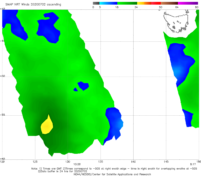Click the "34" label under the color bar
This screenshot has width=201, height=176.
tap(136, 7)
